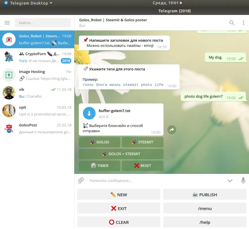This screenshot has width=249, height=229.
Task: Click the buffer-golem7.txt file name
Action: [x=115, y=111]
